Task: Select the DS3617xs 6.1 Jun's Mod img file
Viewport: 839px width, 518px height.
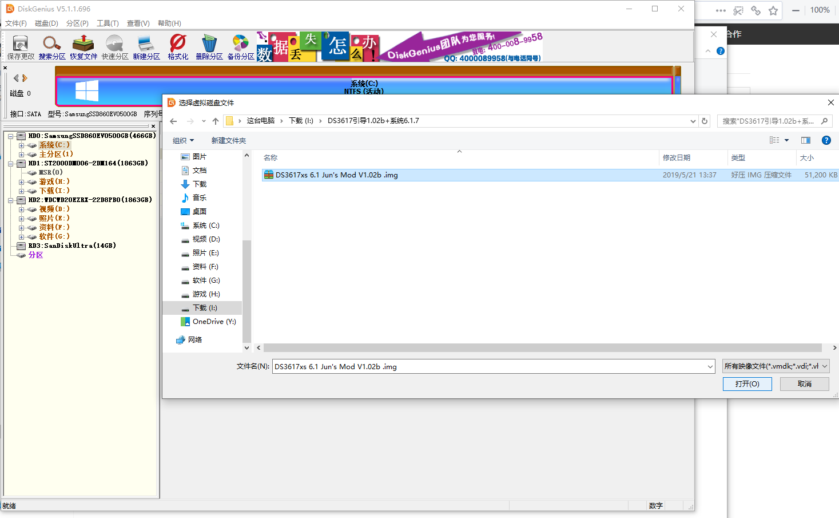Action: coord(336,175)
